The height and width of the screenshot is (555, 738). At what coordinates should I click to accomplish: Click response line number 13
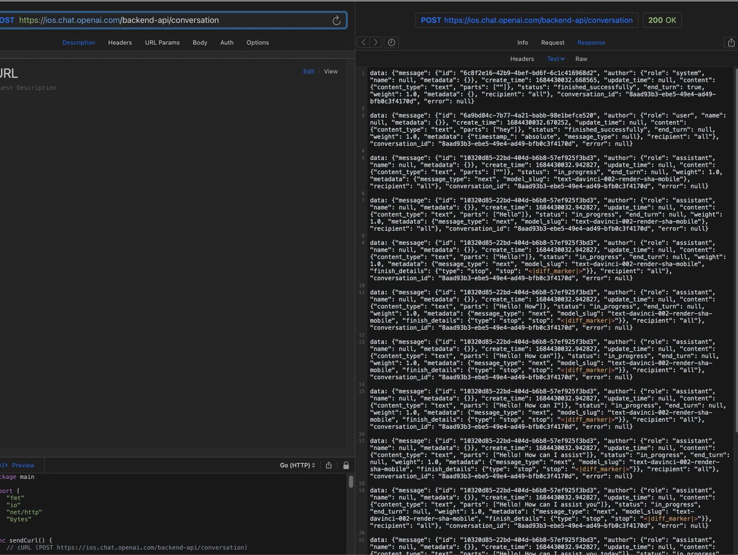click(x=362, y=341)
